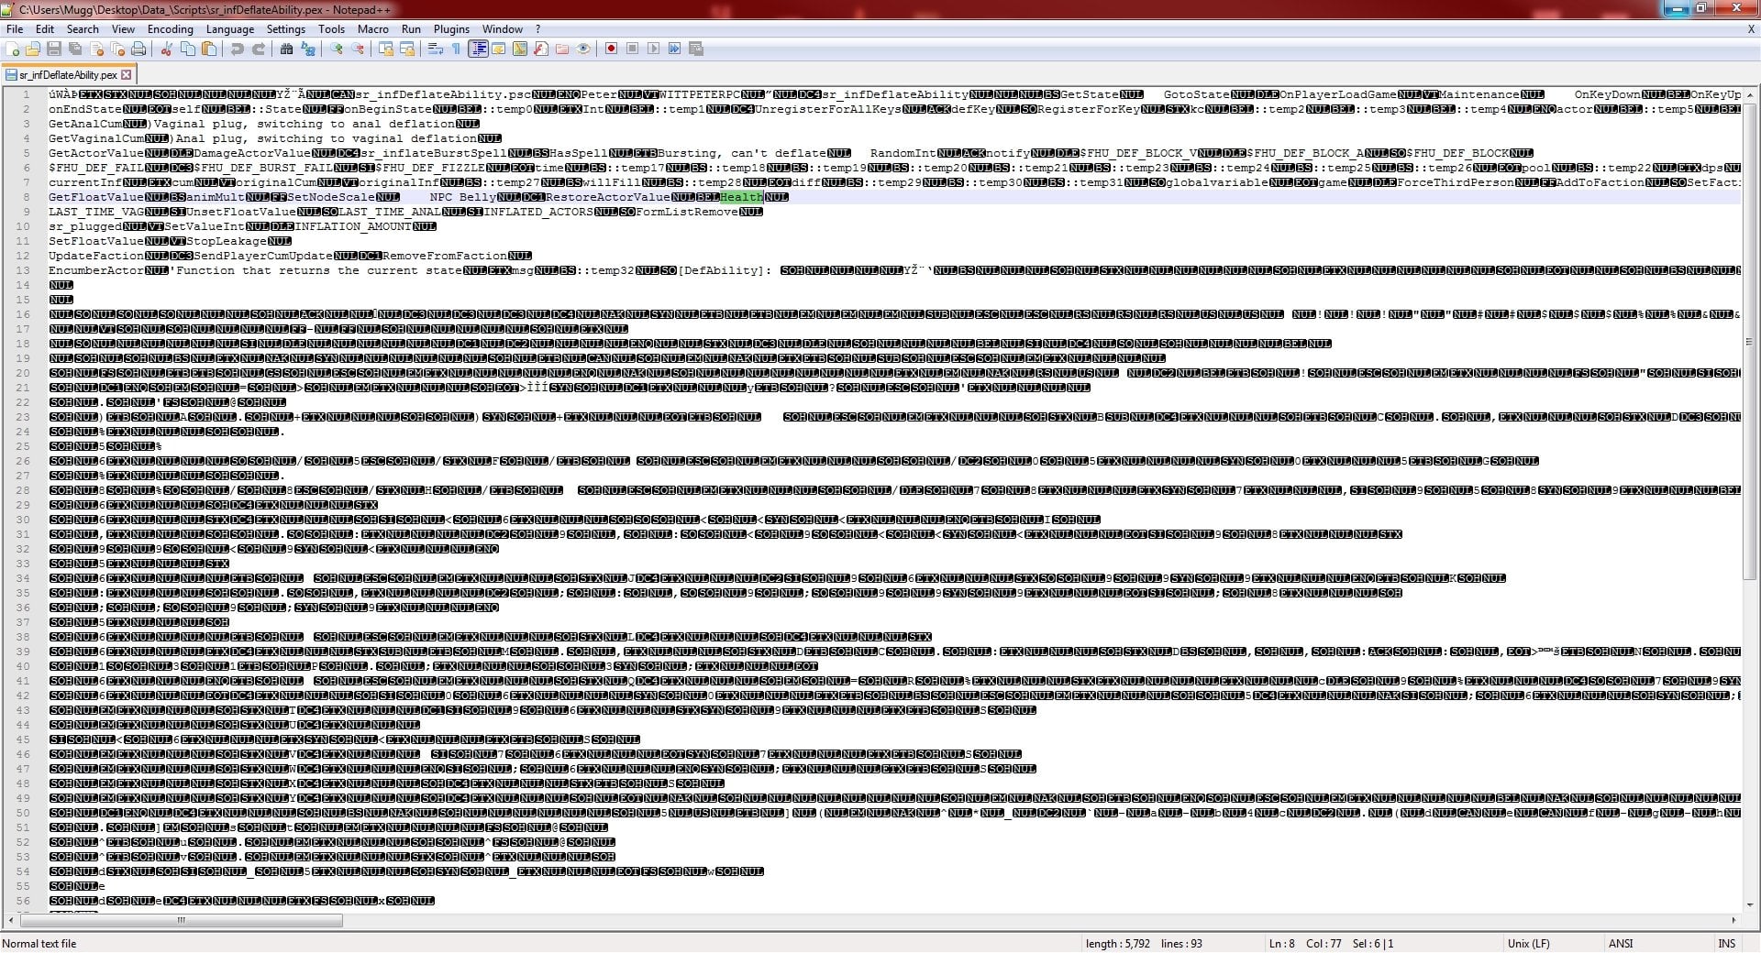This screenshot has height=953, width=1761.
Task: Close the sr_infDeflateAbility.pex tab
Action: [127, 74]
